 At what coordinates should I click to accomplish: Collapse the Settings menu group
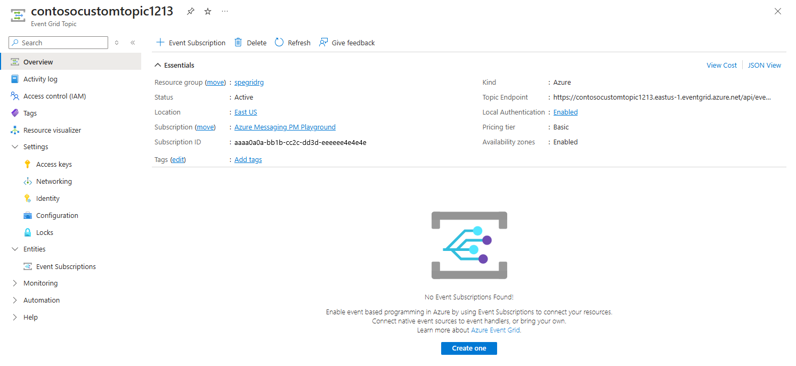coord(15,147)
